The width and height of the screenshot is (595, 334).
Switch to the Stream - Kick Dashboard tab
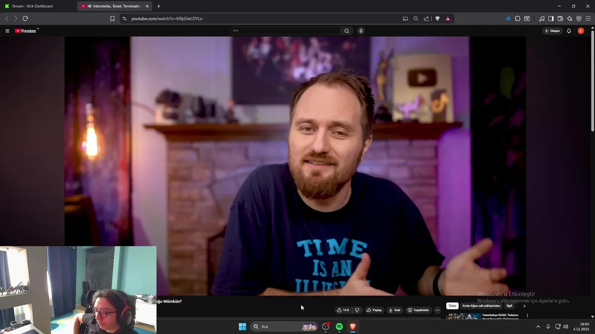click(38, 6)
